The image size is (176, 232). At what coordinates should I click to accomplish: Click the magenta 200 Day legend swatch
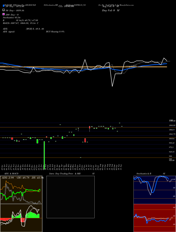coord(4,14)
